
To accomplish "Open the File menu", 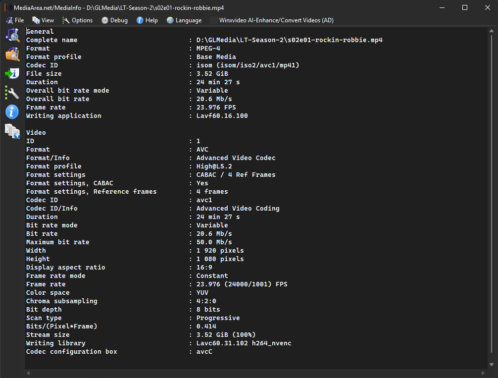I will tap(15, 20).
